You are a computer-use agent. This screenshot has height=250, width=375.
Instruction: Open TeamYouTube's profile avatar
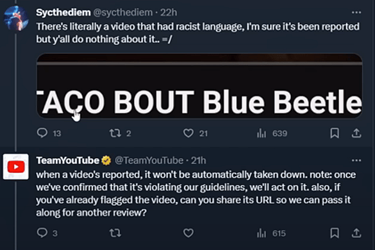(x=16, y=167)
